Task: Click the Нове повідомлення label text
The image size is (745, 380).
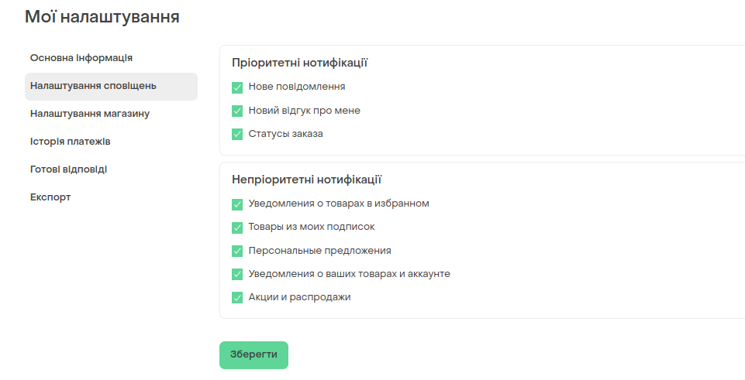Action: click(297, 87)
